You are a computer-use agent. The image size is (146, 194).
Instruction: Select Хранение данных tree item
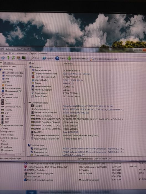[9, 138]
